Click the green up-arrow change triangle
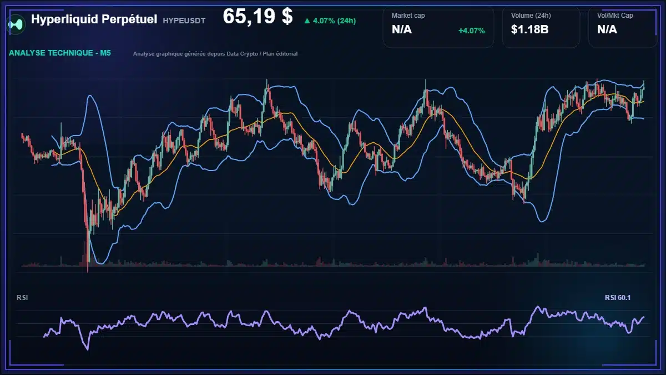 click(x=307, y=21)
